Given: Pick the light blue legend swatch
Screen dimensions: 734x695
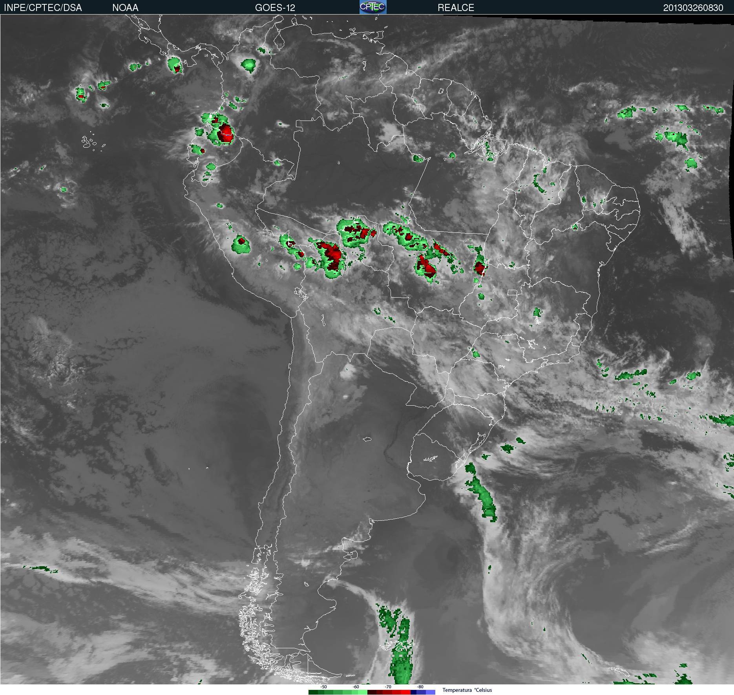Looking at the screenshot, I should [x=431, y=692].
